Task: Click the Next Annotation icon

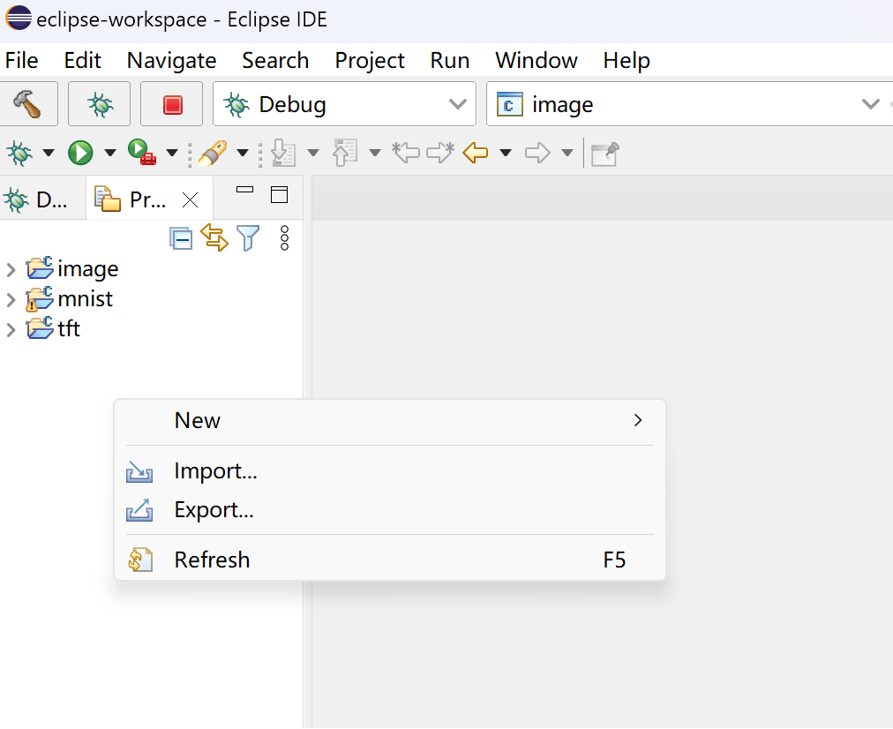Action: tap(283, 153)
